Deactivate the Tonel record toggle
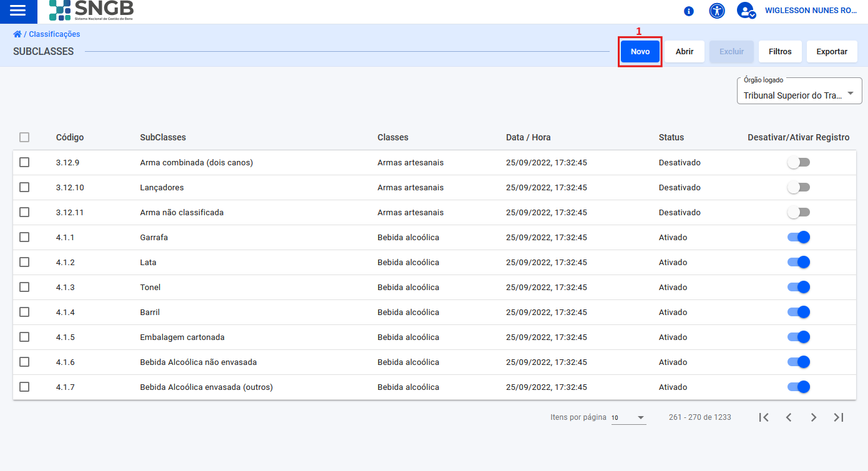Image resolution: width=868 pixels, height=471 pixels. coord(799,287)
